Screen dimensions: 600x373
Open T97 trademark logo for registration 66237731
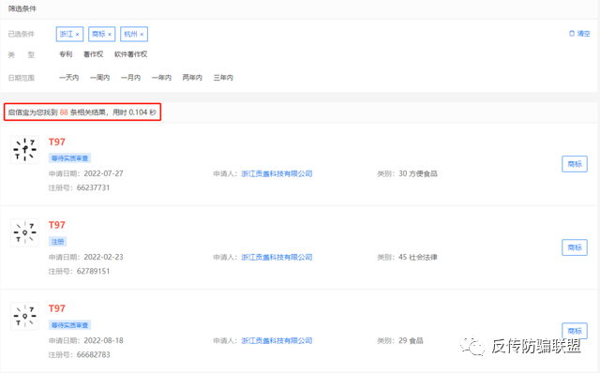tap(25, 150)
